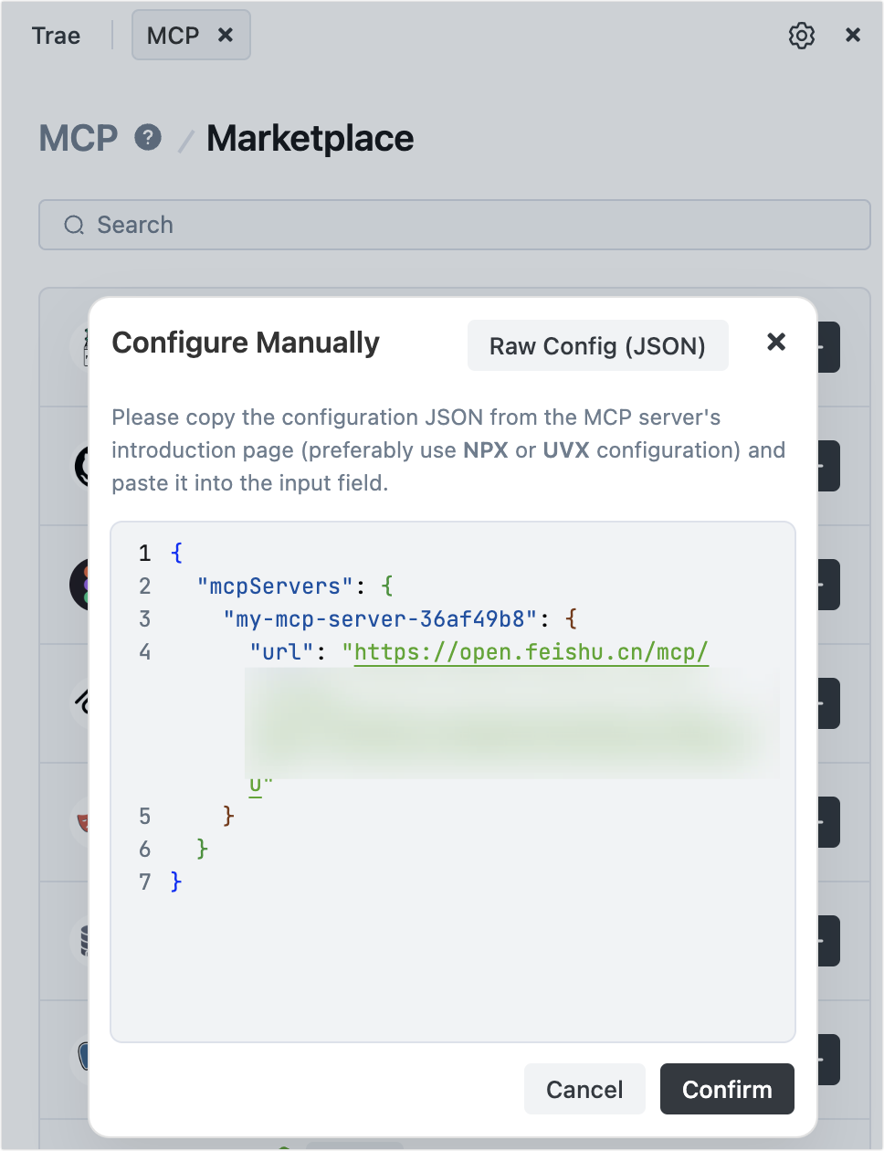Click inside the Search field
The width and height of the screenshot is (884, 1151).
click(x=365, y=225)
